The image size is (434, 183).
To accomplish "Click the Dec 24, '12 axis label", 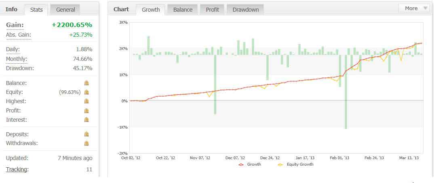I will (x=270, y=158).
